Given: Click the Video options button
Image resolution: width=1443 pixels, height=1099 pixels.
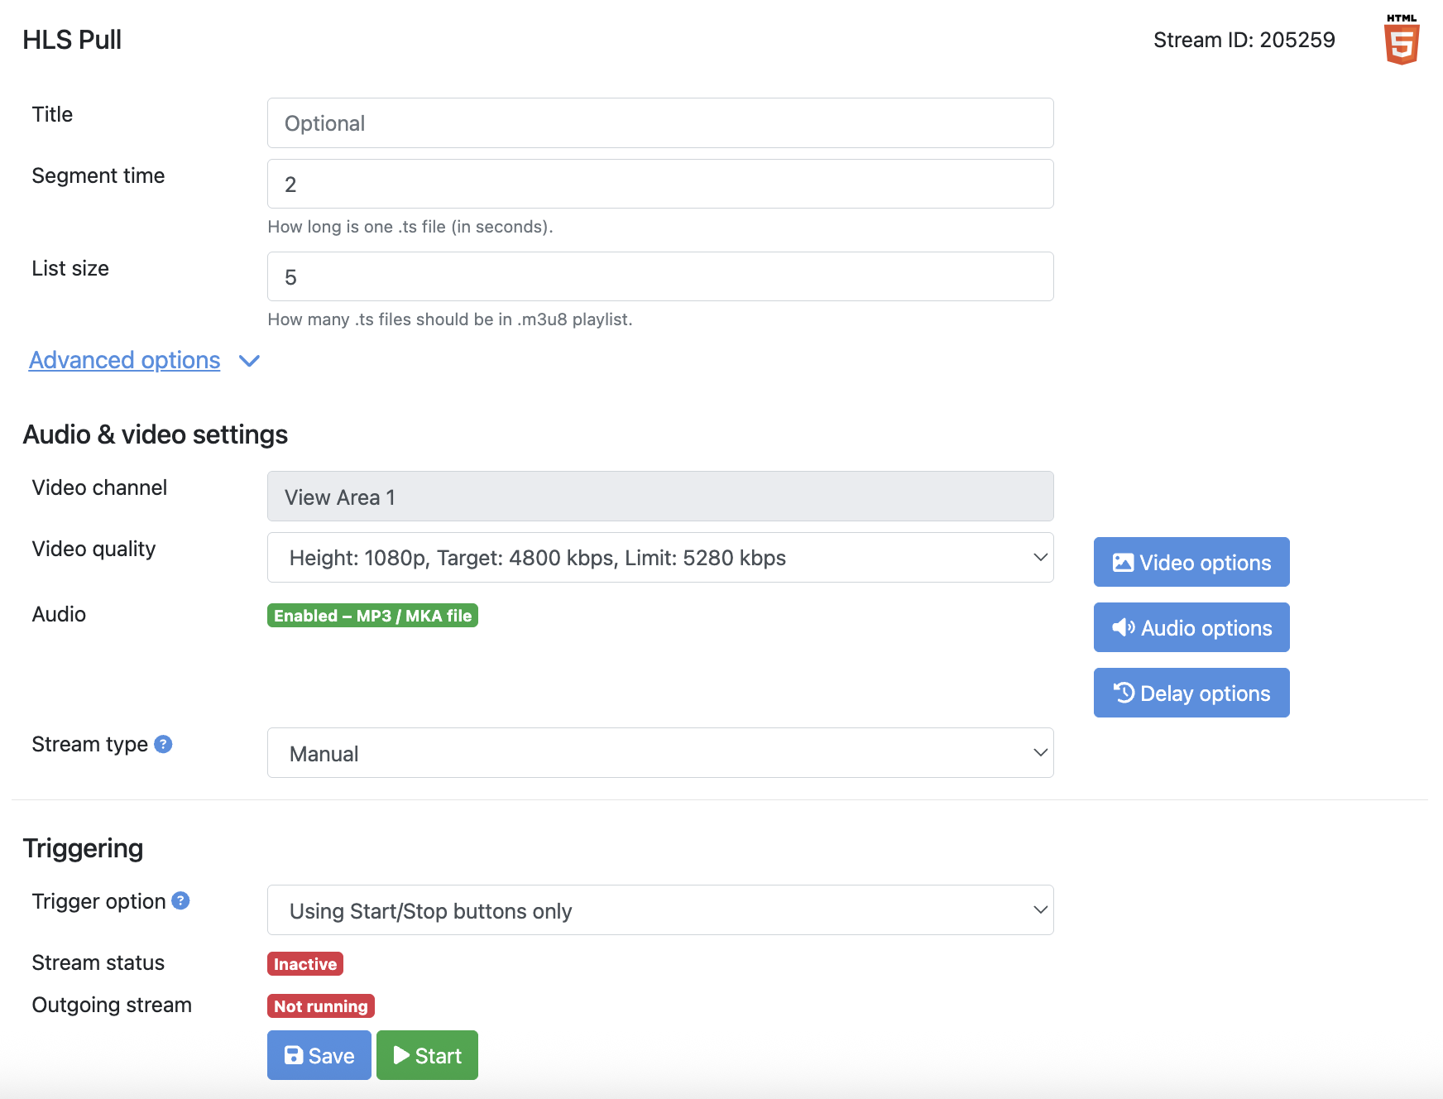Looking at the screenshot, I should coord(1191,562).
